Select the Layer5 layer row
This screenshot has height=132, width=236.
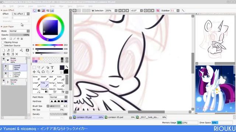pyautogui.click(x=15, y=74)
